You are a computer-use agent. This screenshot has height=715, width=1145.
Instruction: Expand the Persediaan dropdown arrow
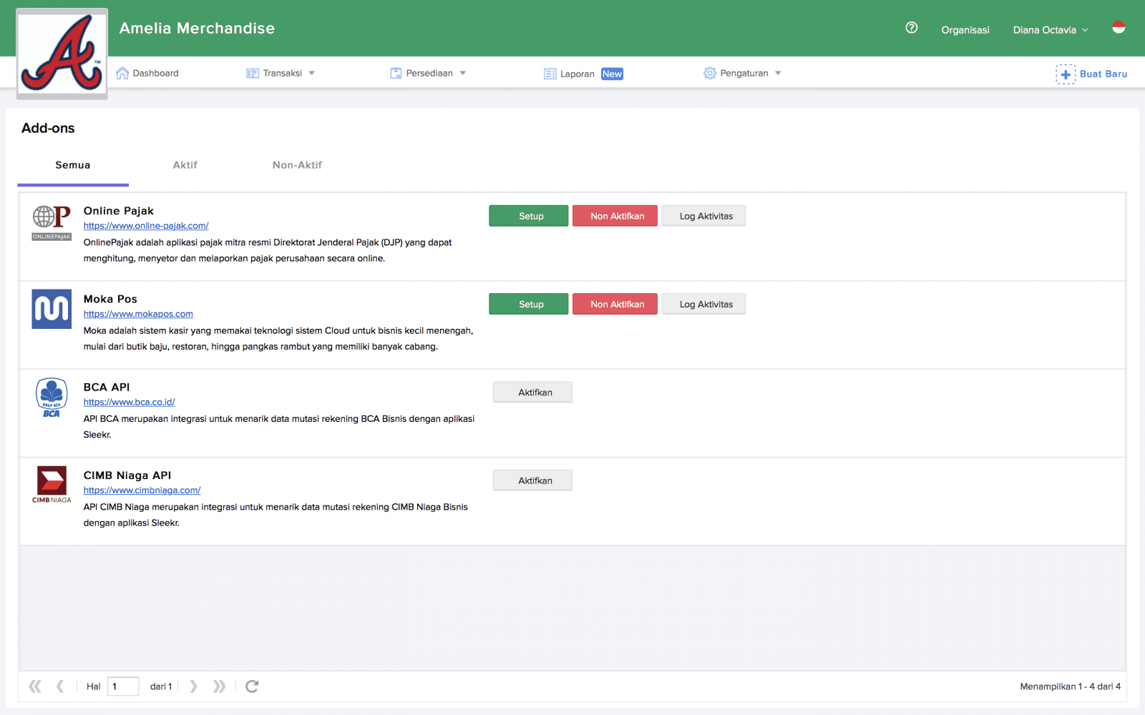[463, 73]
